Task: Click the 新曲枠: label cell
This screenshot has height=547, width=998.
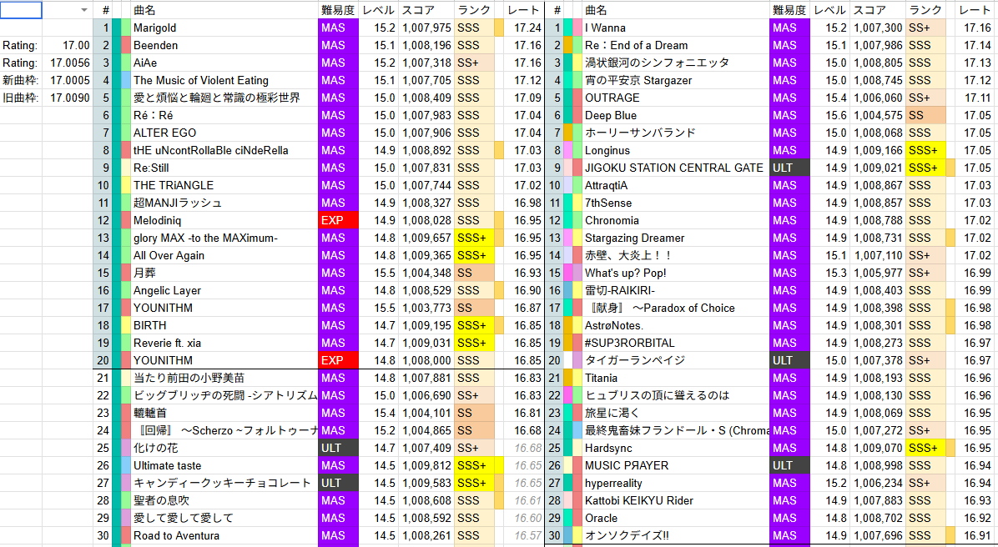Action: point(21,80)
